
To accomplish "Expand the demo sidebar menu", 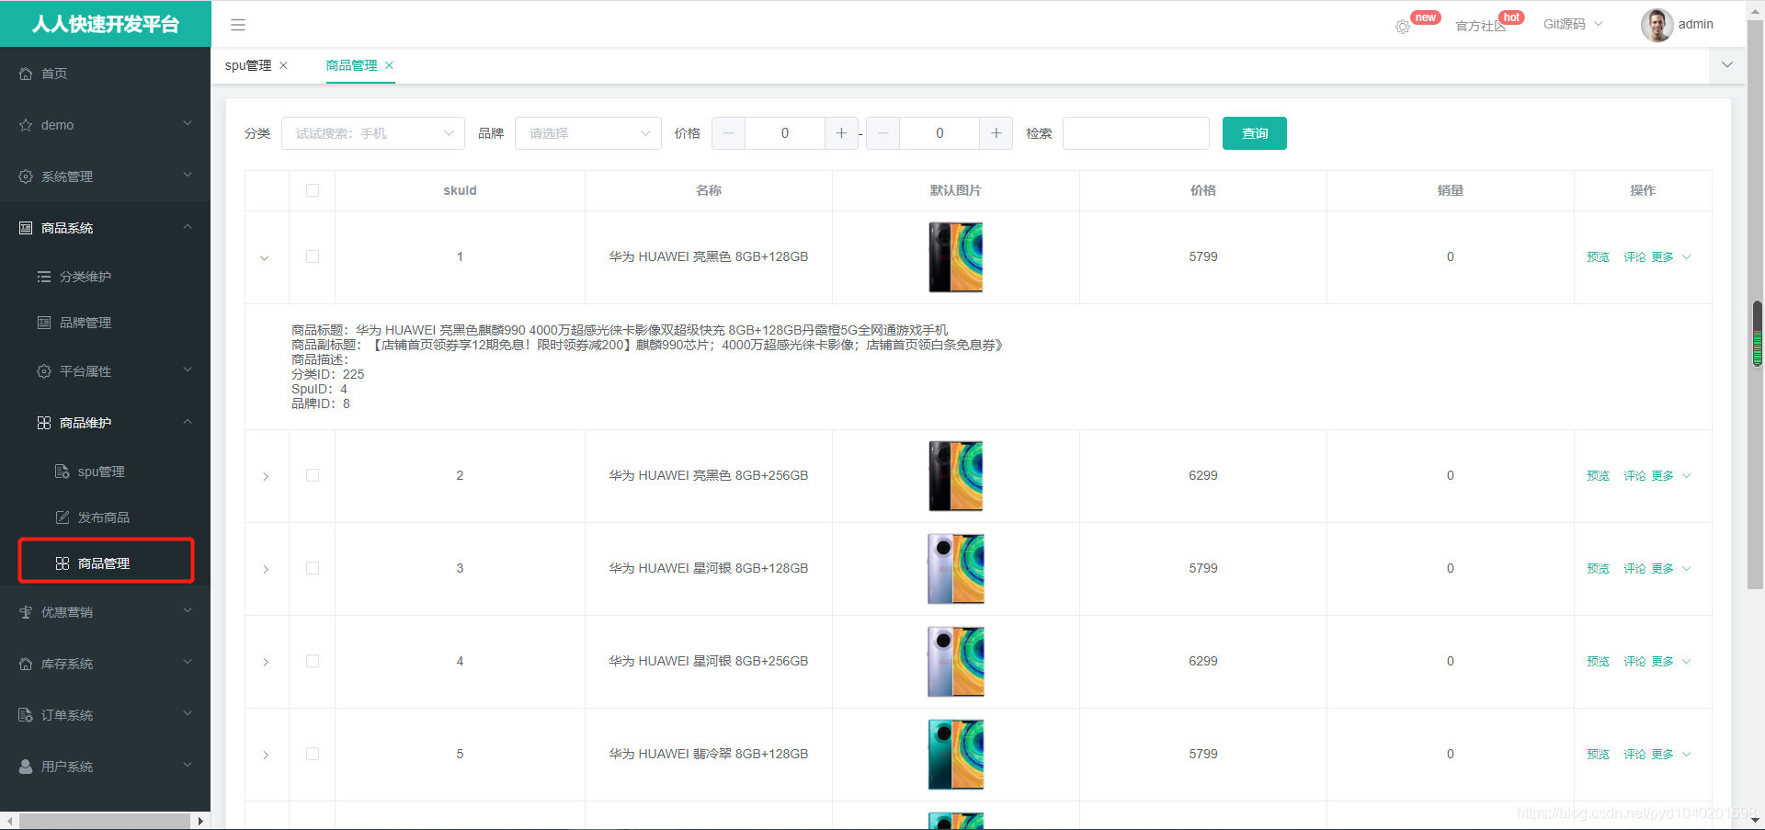I will pos(105,125).
